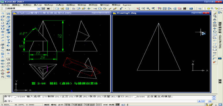
Task: Open the Layer Properties Manager icon
Action: 200,8
